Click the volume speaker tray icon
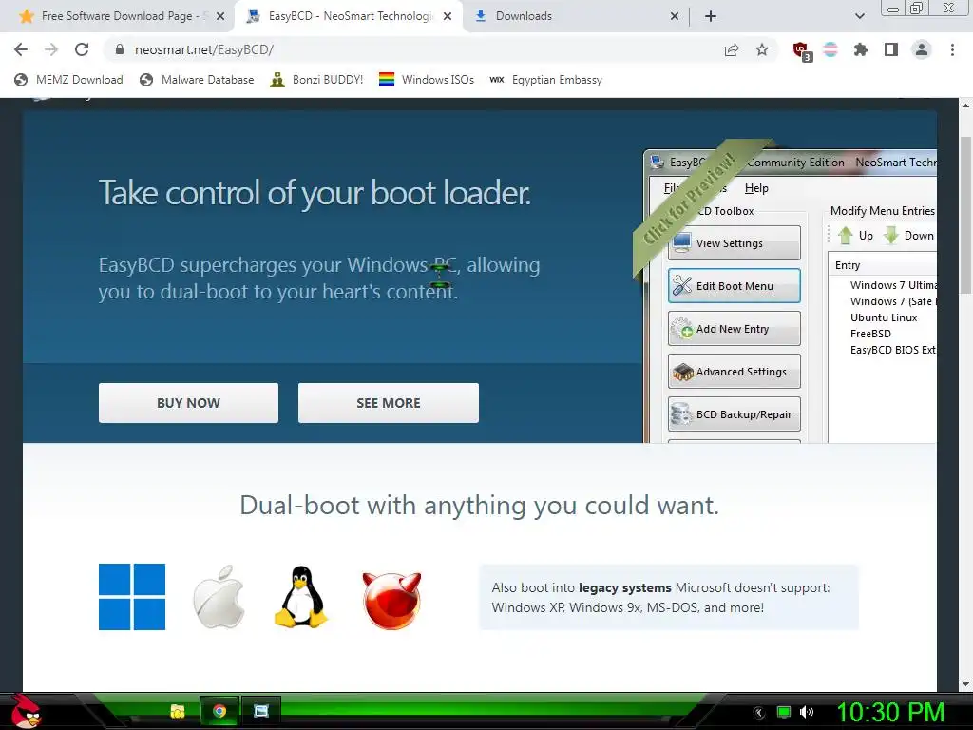Screen dimensions: 973x730 807,712
